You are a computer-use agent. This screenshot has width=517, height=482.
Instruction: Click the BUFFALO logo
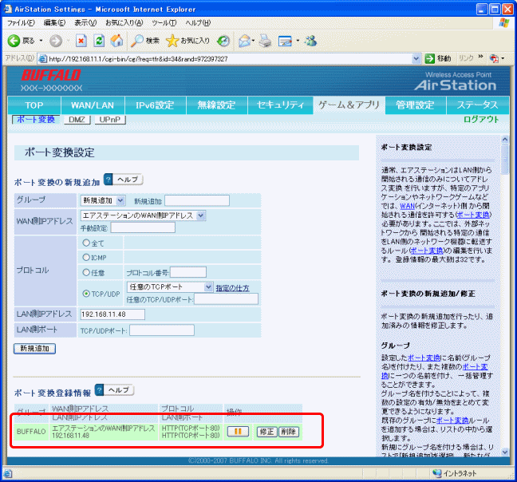tap(51, 75)
